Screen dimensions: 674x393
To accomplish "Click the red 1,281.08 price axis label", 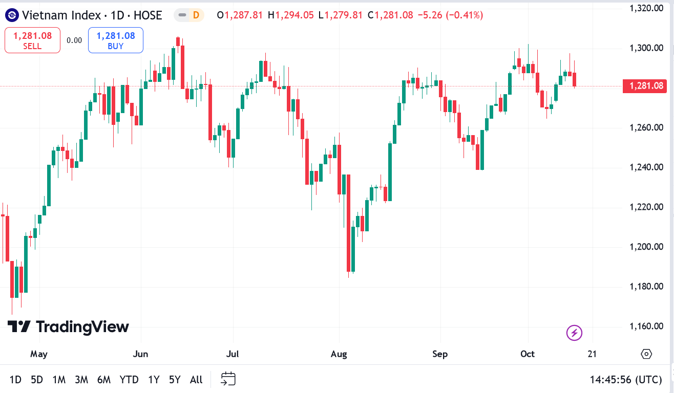I will pos(644,86).
